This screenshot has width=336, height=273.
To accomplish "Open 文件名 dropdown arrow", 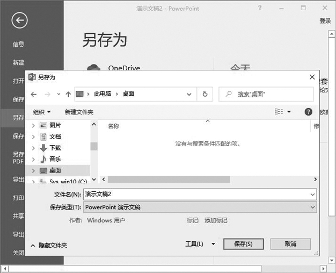I will coord(312,195).
